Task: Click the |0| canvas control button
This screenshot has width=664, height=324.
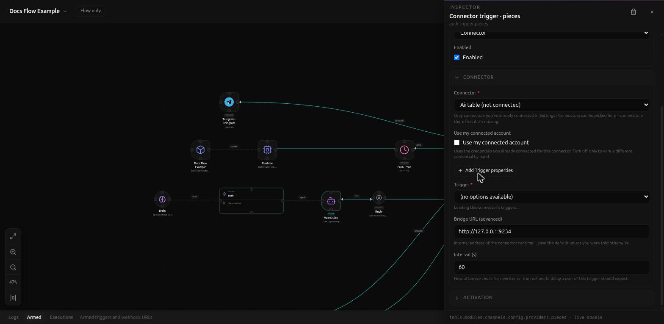Action: (x=13, y=298)
